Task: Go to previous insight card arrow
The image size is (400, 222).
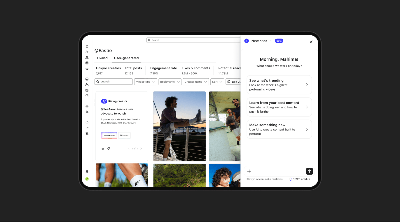Action: click(x=129, y=149)
